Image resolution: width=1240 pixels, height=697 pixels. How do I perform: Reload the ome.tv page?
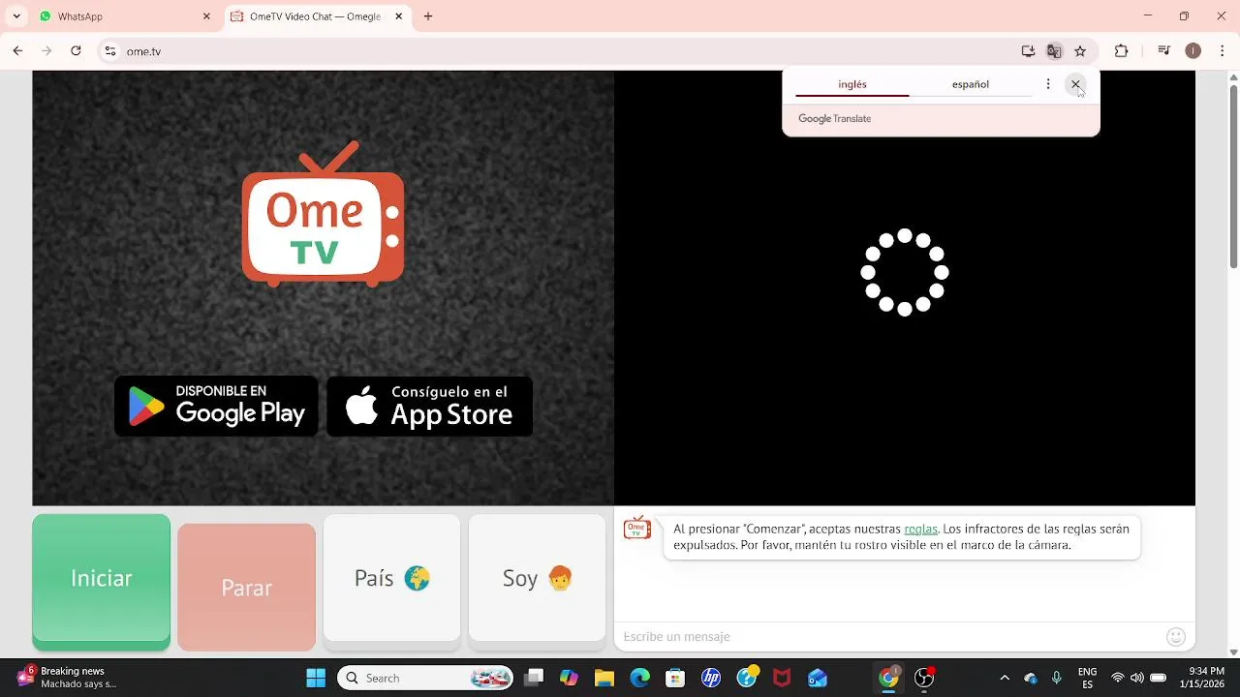click(x=76, y=51)
